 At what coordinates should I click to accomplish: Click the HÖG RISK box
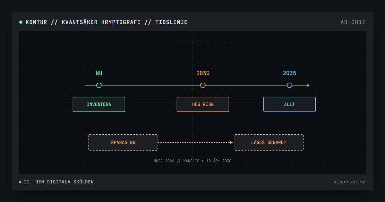[x=203, y=104]
